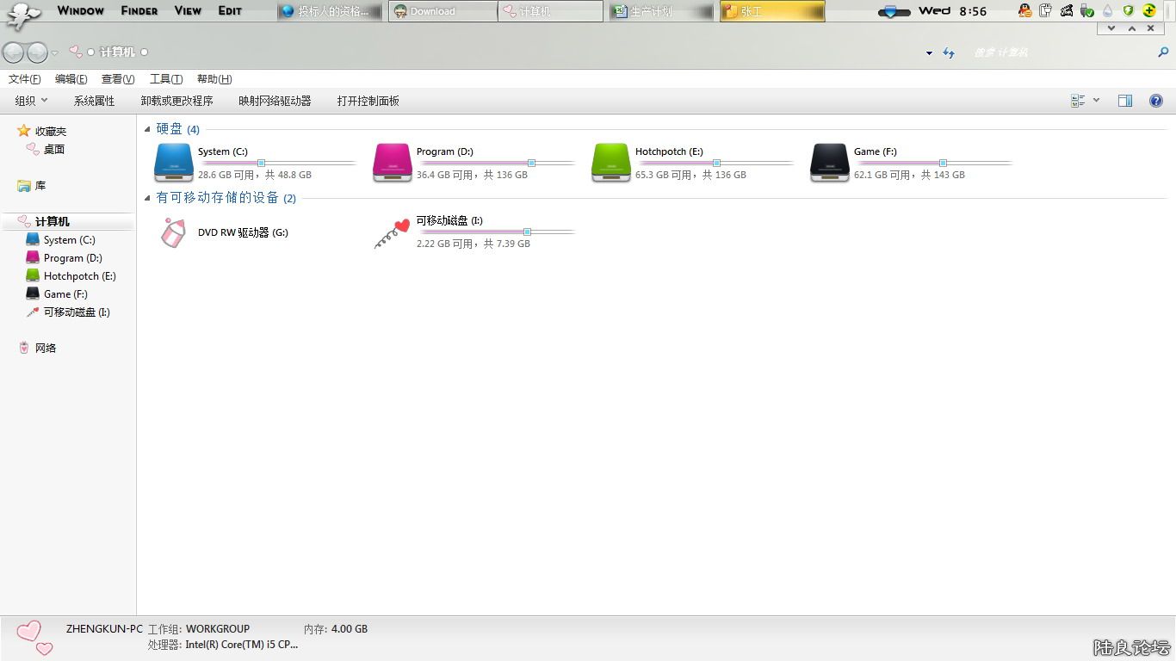Open the DVD RW drive (G:) icon
The height and width of the screenshot is (661, 1176).
(x=174, y=232)
